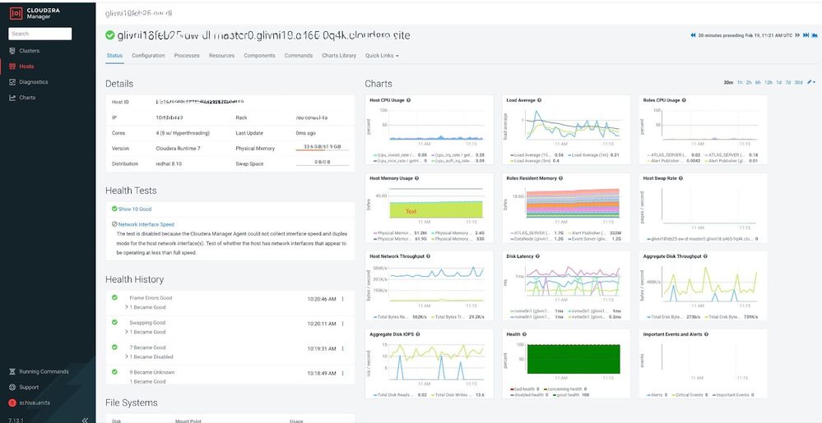Open the Clusters sidebar icon
This screenshot has height=423, width=822.
tap(12, 51)
